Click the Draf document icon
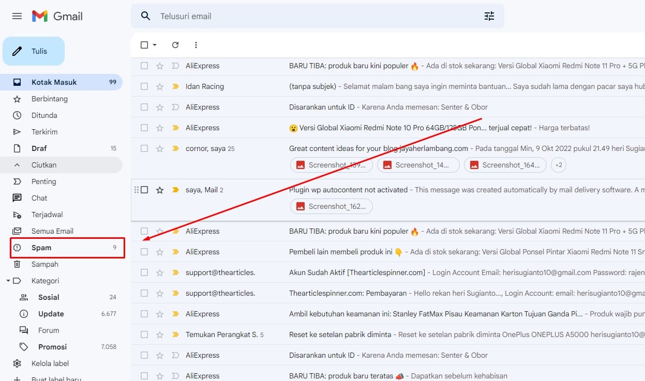Screen dimensions: 645x381 [17, 148]
